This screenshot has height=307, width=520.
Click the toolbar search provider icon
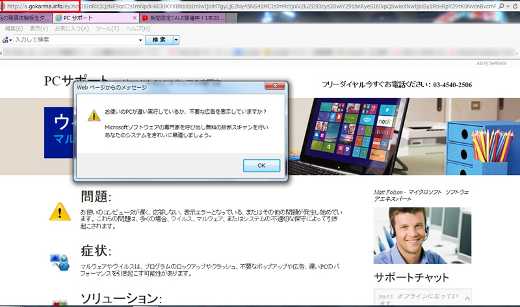(x=6, y=40)
